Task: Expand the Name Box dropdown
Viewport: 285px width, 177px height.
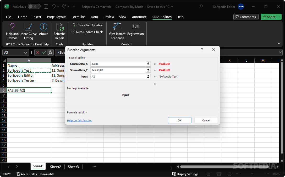Action: (25, 53)
